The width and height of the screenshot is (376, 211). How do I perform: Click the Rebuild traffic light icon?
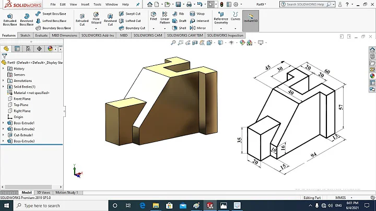point(222,4)
